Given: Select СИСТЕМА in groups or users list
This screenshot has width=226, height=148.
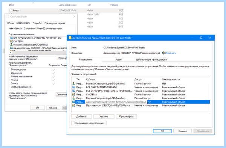Looking at the screenshot, I should [18, 41].
